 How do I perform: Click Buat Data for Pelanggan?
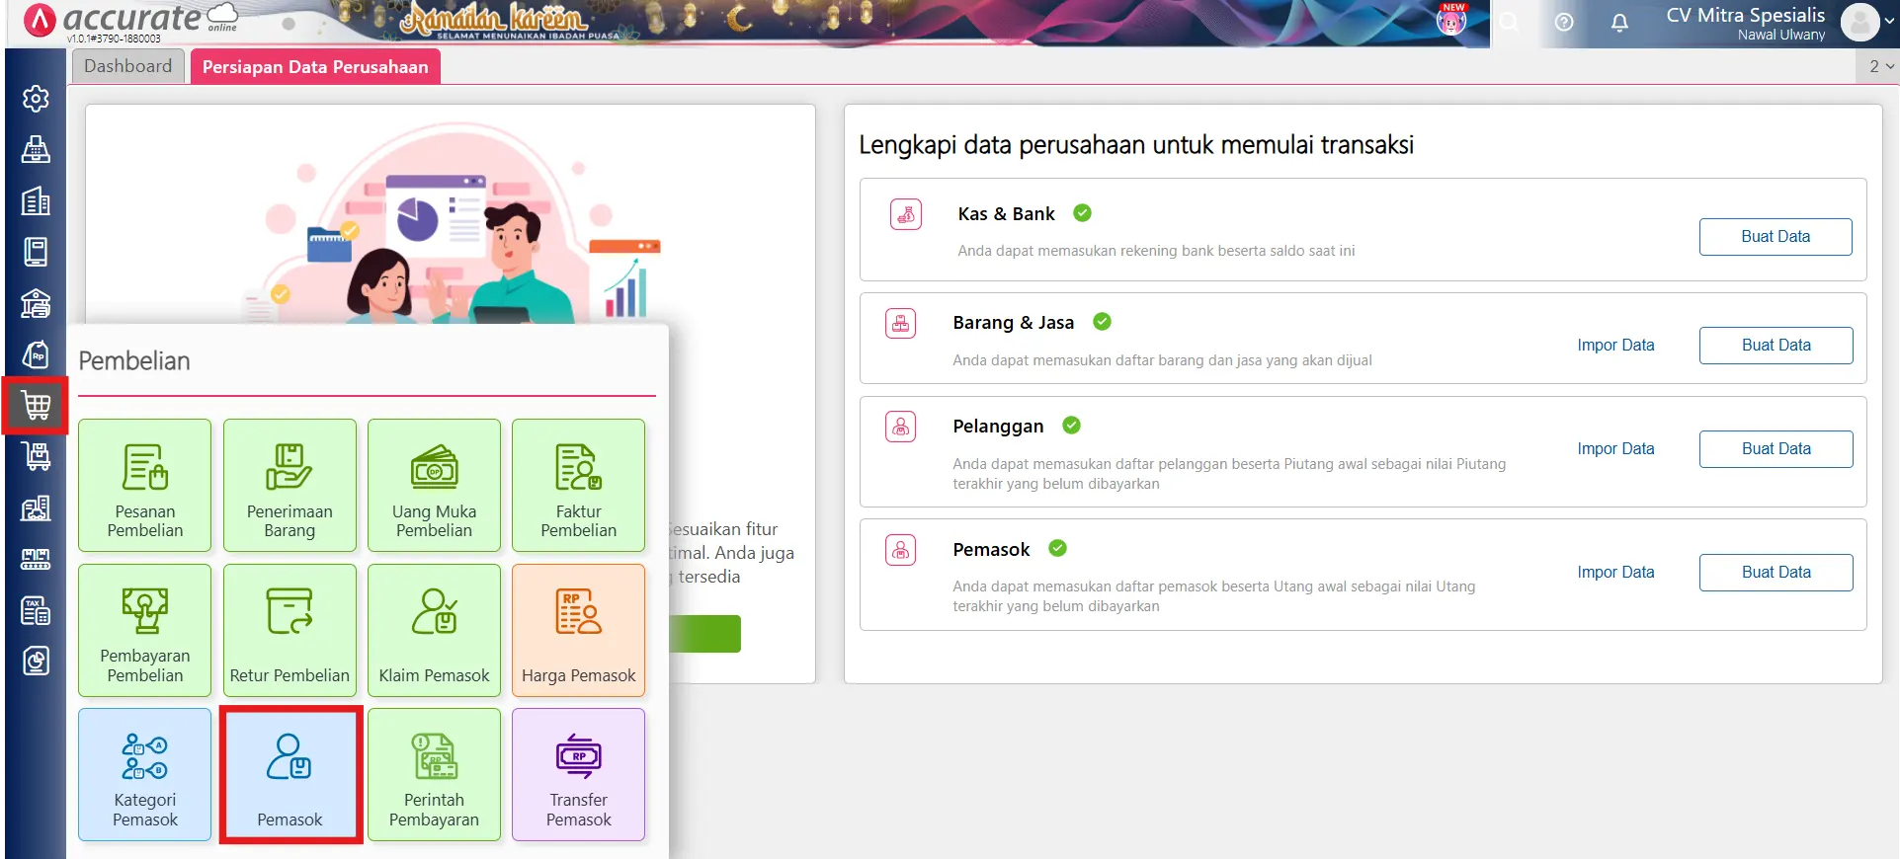coord(1776,449)
